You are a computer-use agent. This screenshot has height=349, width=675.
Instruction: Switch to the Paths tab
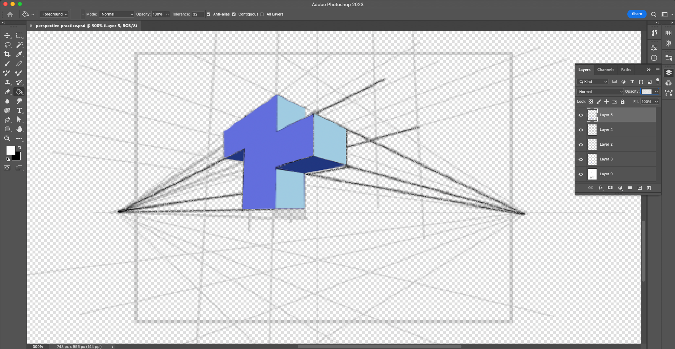(x=626, y=70)
